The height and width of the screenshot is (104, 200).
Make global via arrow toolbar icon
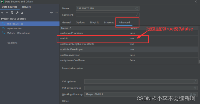click(x=22, y=13)
